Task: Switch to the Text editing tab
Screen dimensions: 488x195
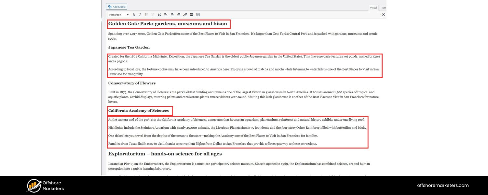Action: [x=384, y=7]
